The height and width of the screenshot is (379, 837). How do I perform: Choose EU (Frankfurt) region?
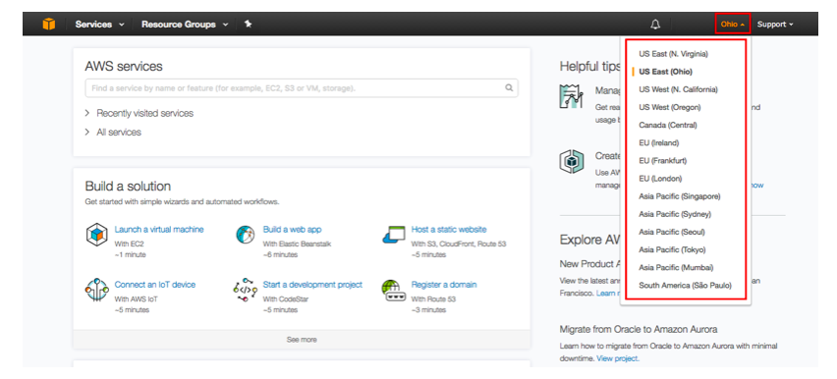pyautogui.click(x=662, y=161)
